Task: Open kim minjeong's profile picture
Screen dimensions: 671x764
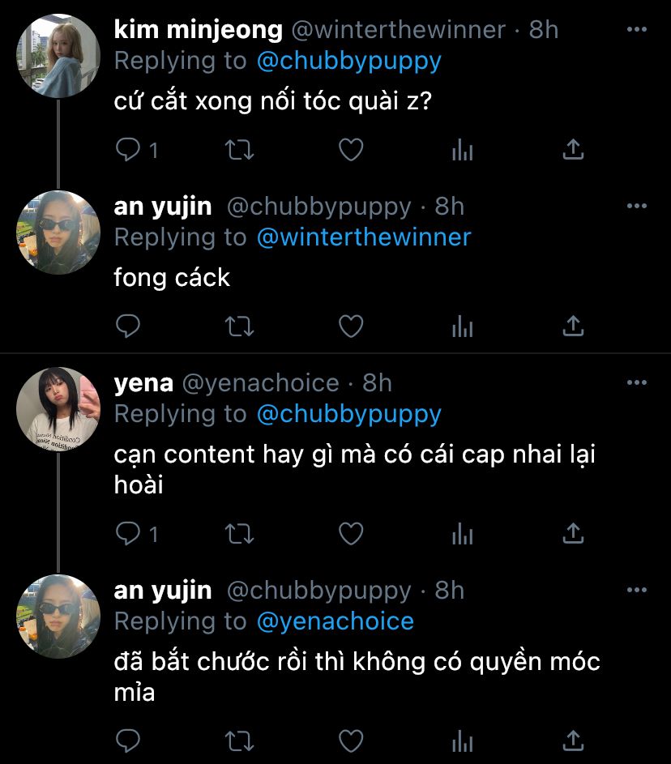Action: 58,56
